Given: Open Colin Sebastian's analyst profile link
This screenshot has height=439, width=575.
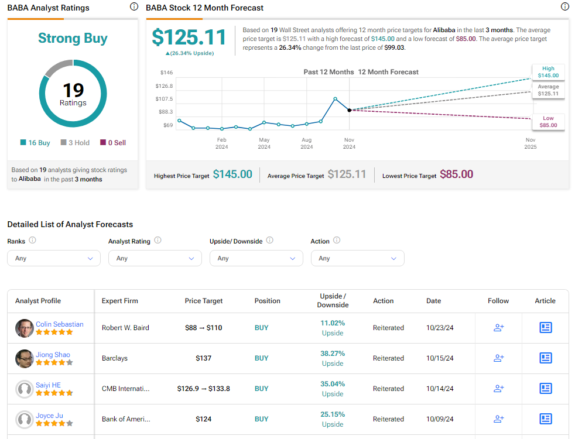Looking at the screenshot, I should (x=59, y=324).
